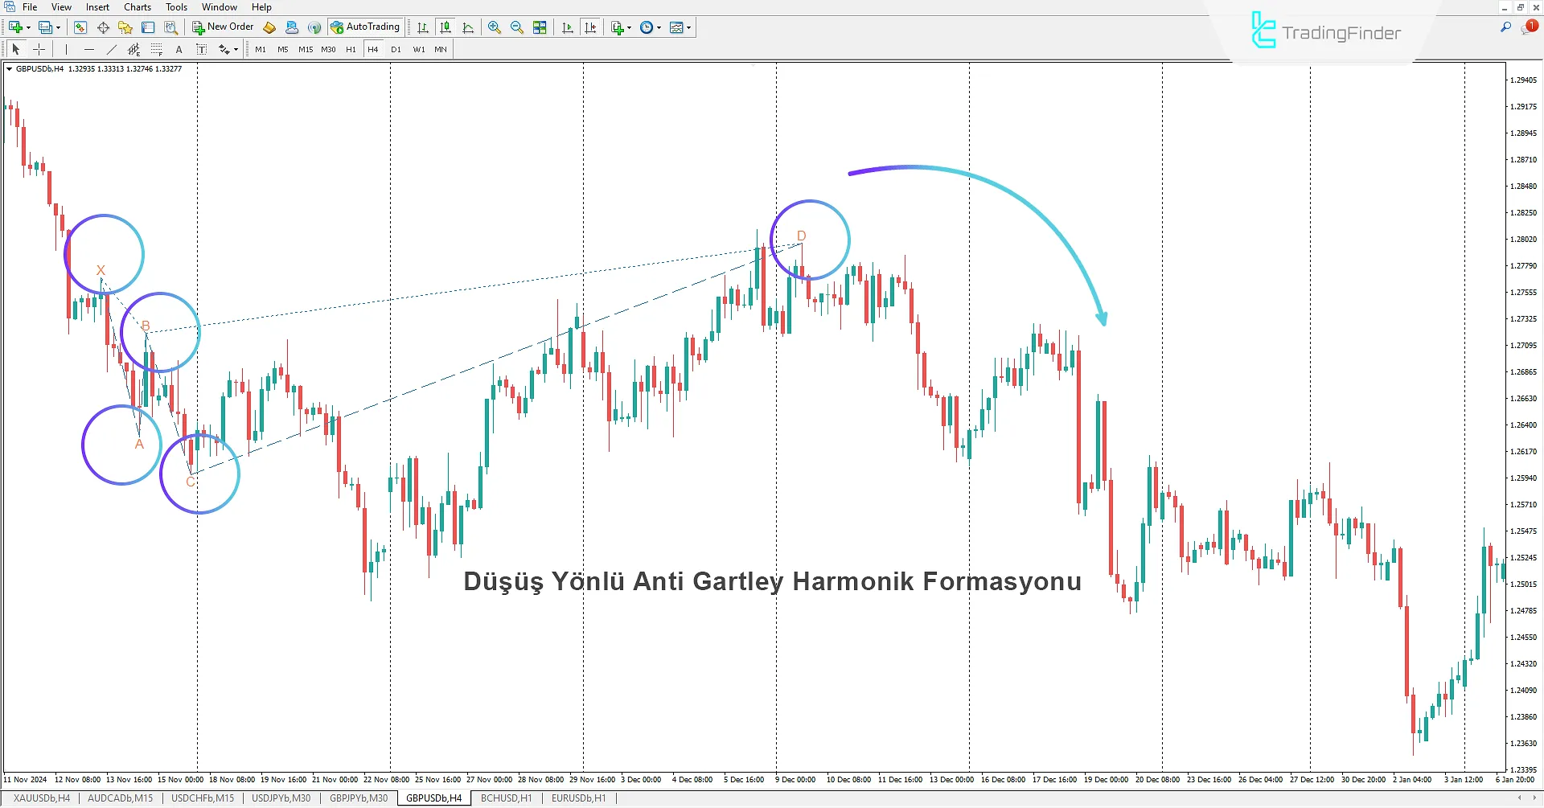
Task: Open the arrow objects dropdown
Action: [234, 49]
